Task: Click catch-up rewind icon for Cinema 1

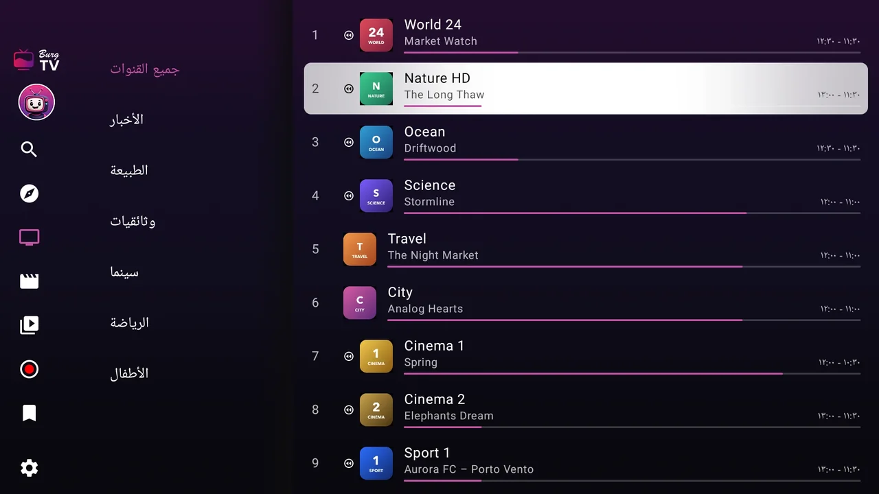Action: [349, 356]
